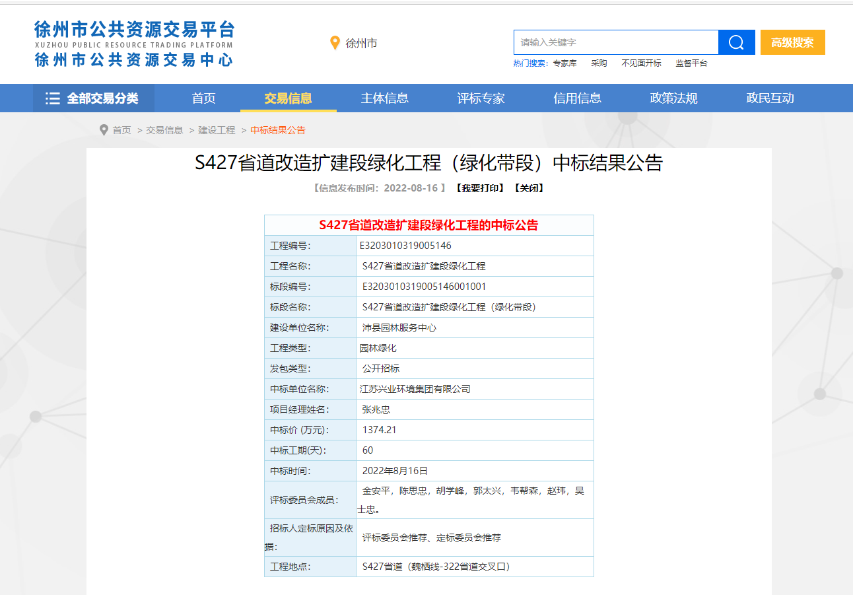
Task: Click hot search term 监督平台
Action: (x=691, y=63)
